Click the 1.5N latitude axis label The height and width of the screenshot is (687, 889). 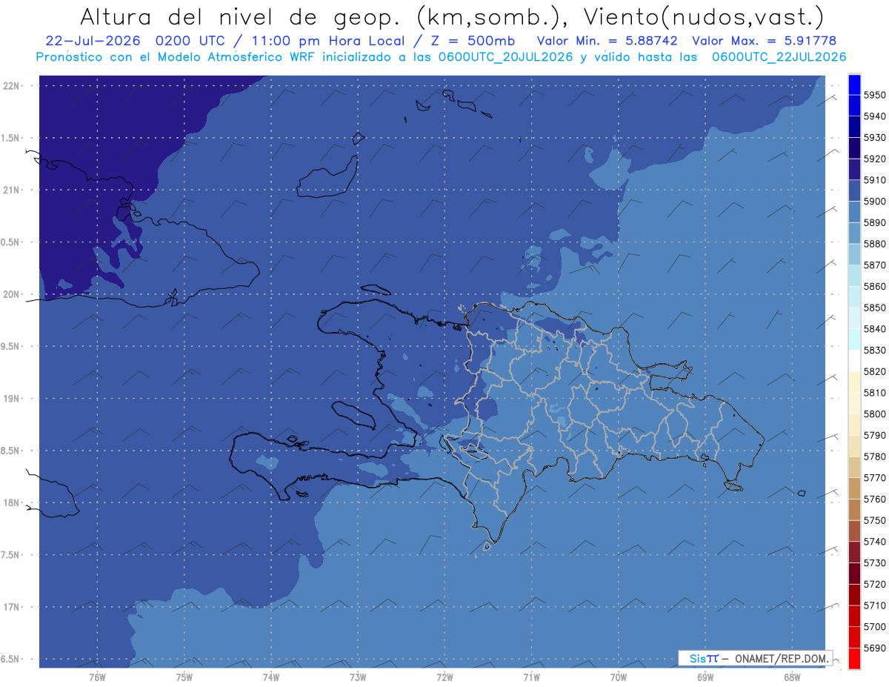(11, 138)
